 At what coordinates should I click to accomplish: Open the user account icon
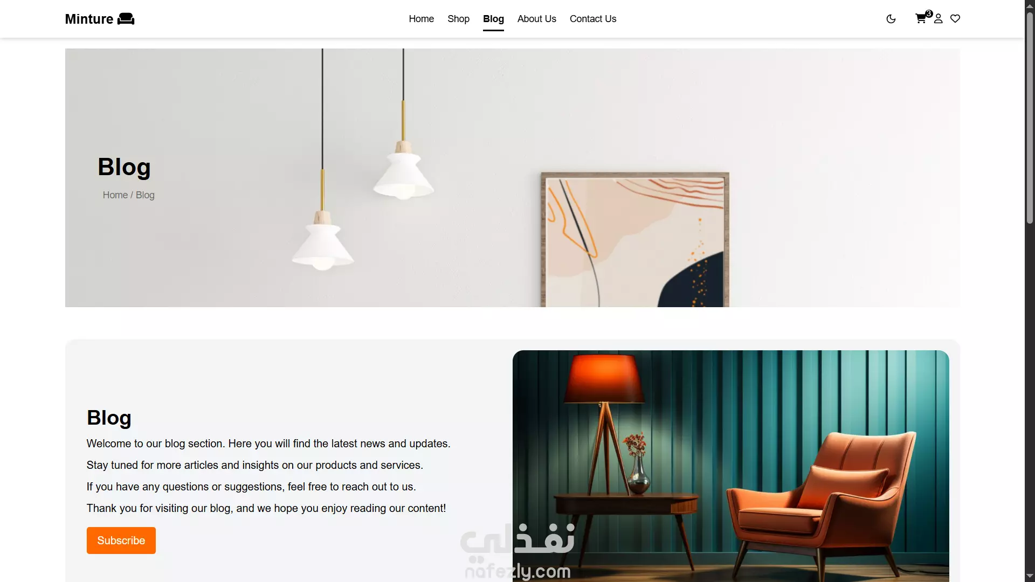pos(939,19)
